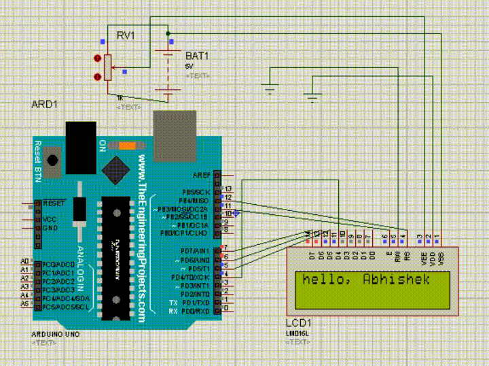Click the RV1 potentiometer increase button (upper red)
489x366 pixels.
click(98, 59)
